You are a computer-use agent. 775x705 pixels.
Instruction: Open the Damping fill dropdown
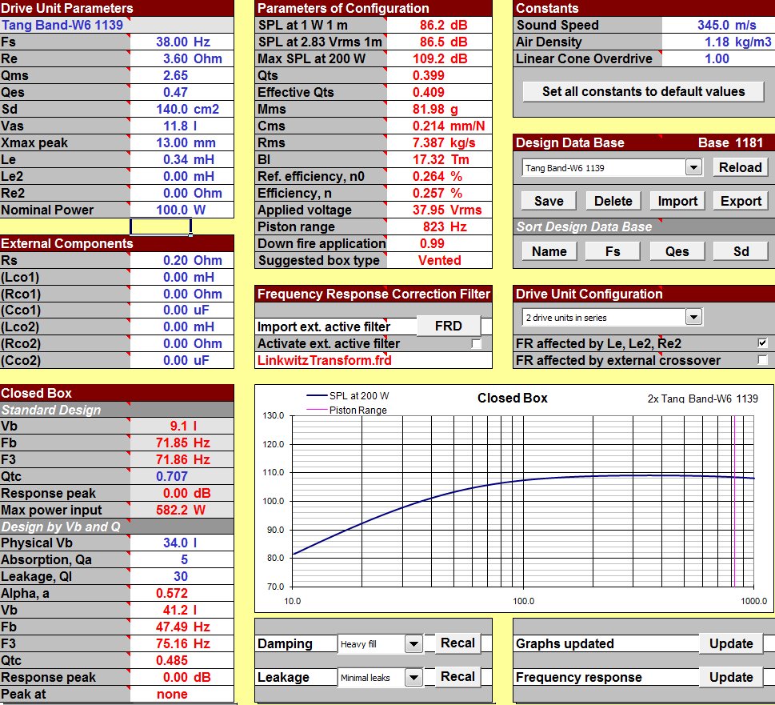413,643
